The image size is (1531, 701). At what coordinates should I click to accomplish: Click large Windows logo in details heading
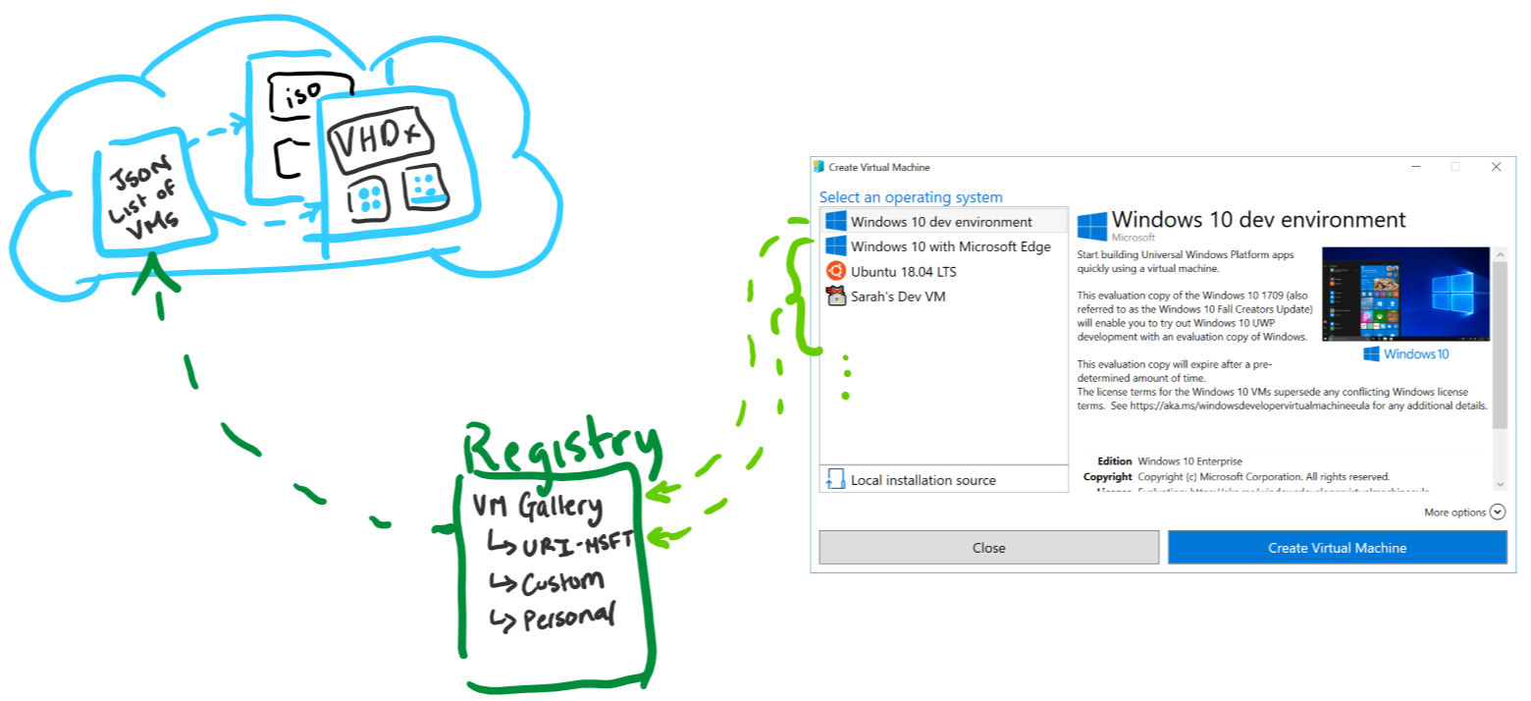click(x=1092, y=225)
